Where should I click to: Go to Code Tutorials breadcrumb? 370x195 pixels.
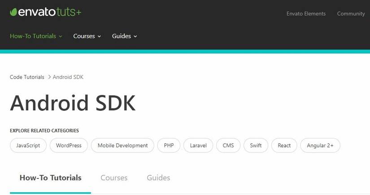point(27,77)
